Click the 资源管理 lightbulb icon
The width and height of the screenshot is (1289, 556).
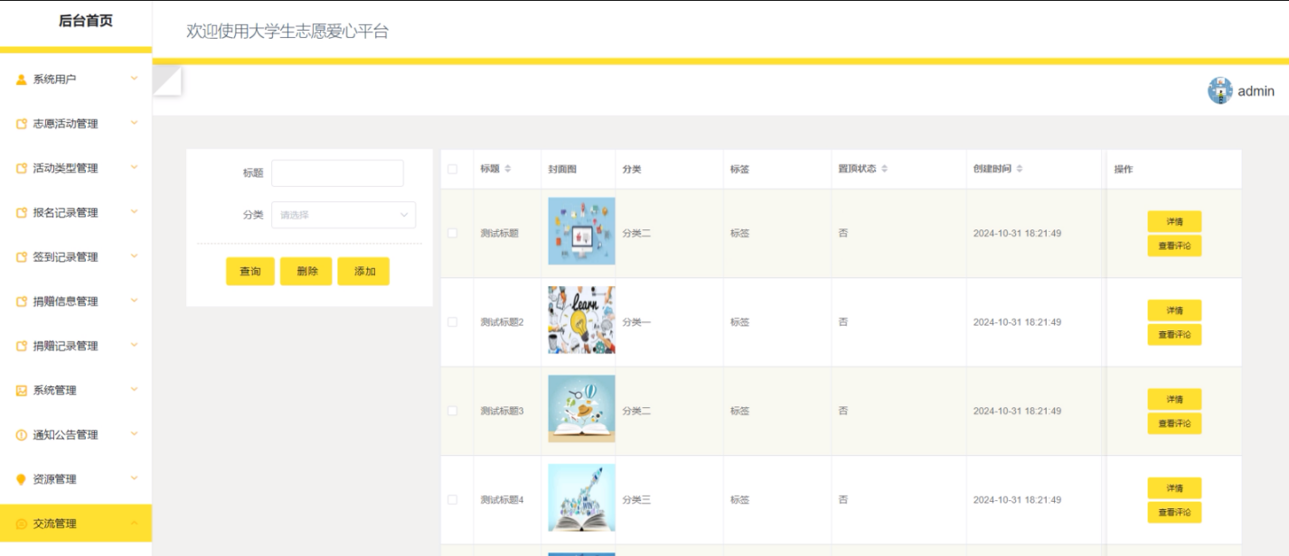22,479
